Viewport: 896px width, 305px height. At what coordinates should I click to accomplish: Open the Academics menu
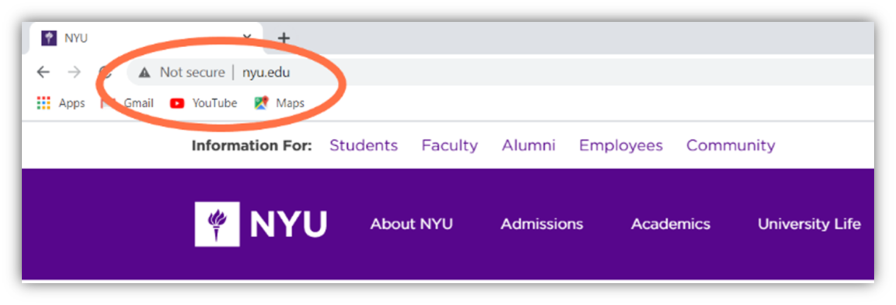(x=671, y=224)
